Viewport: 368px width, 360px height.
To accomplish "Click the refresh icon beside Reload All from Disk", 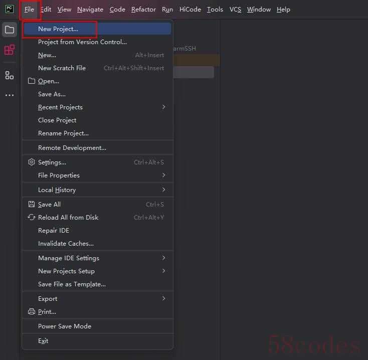I will click(32, 217).
